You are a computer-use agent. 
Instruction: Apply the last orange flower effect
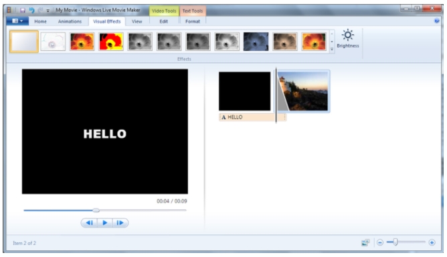314,41
